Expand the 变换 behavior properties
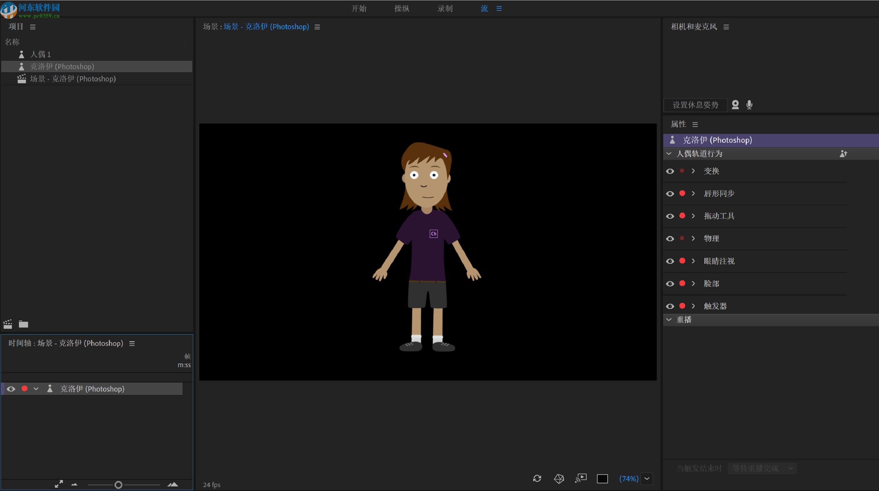The image size is (879, 491). [693, 171]
